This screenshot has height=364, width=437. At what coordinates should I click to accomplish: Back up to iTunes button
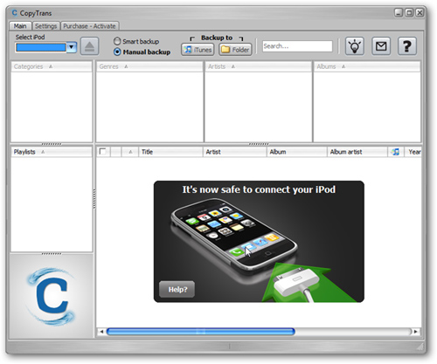pyautogui.click(x=198, y=50)
